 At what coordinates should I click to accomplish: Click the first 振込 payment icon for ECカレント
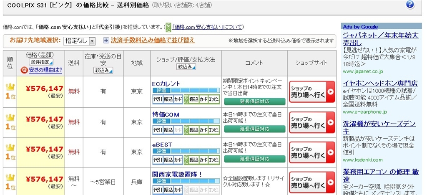[x=168, y=99]
